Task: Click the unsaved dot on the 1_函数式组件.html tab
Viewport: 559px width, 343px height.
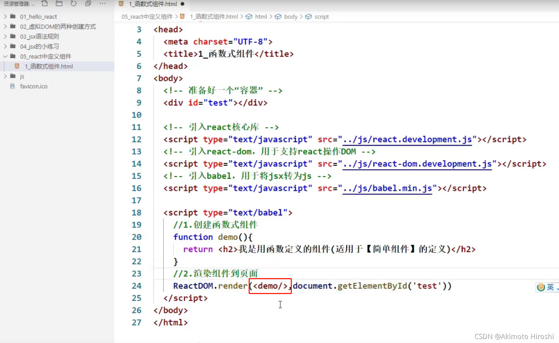Action: click(x=183, y=4)
